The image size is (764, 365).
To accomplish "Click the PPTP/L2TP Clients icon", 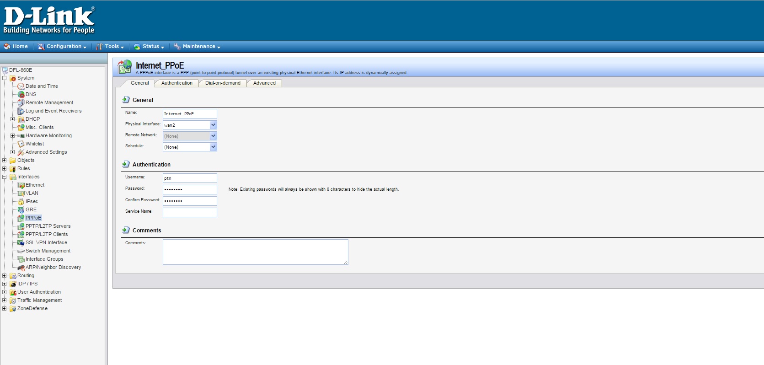I will coord(21,235).
